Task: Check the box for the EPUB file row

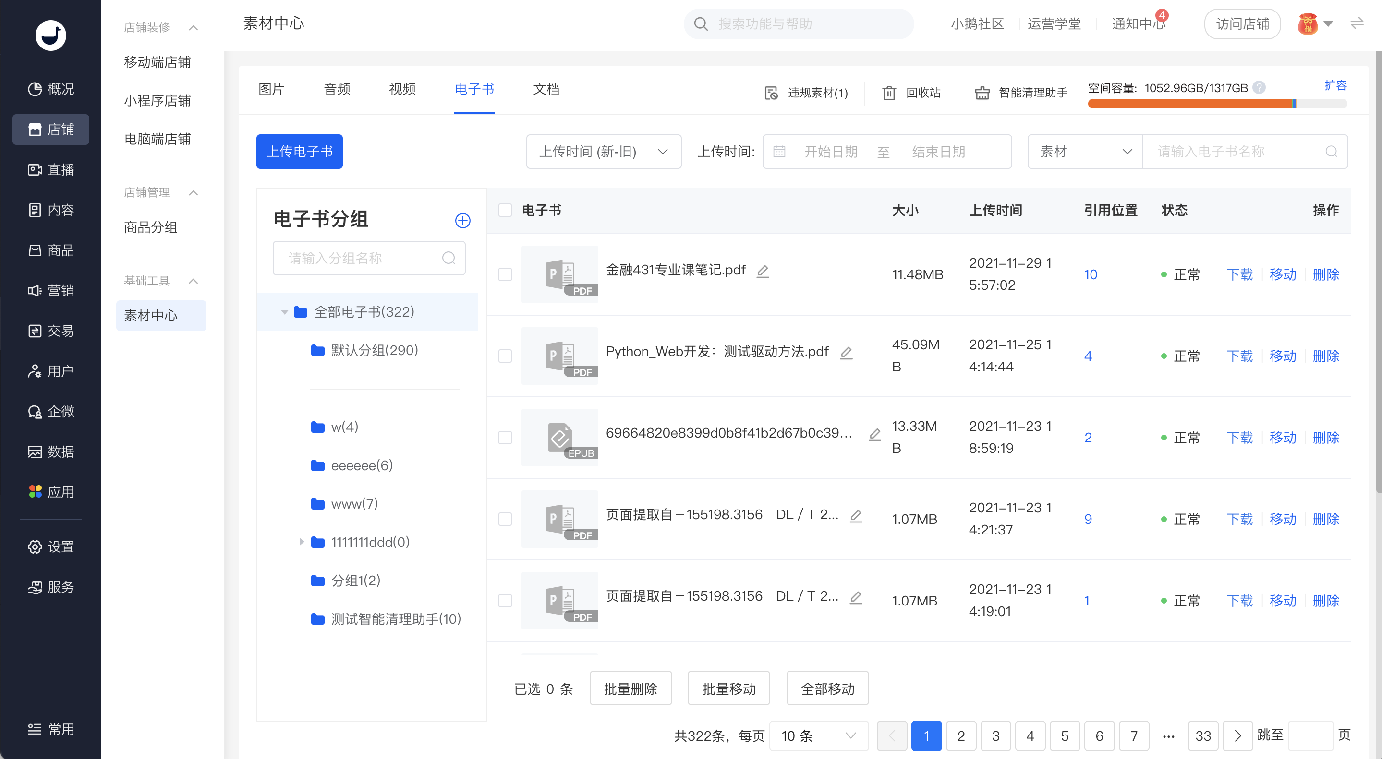Action: click(x=505, y=438)
